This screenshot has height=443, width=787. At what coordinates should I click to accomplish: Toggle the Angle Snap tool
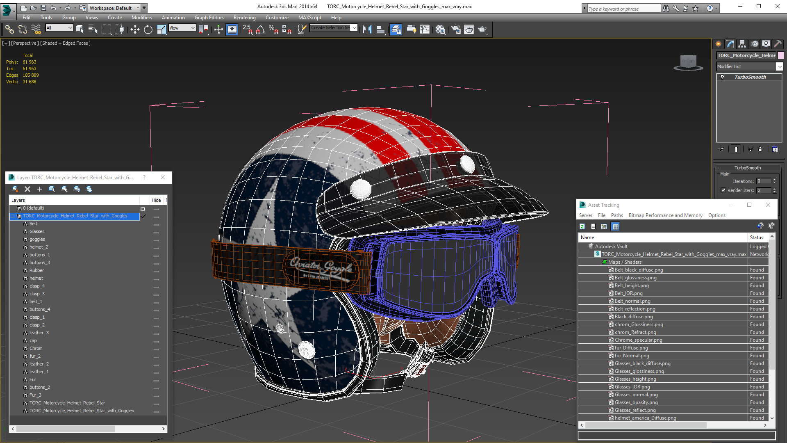coord(261,29)
